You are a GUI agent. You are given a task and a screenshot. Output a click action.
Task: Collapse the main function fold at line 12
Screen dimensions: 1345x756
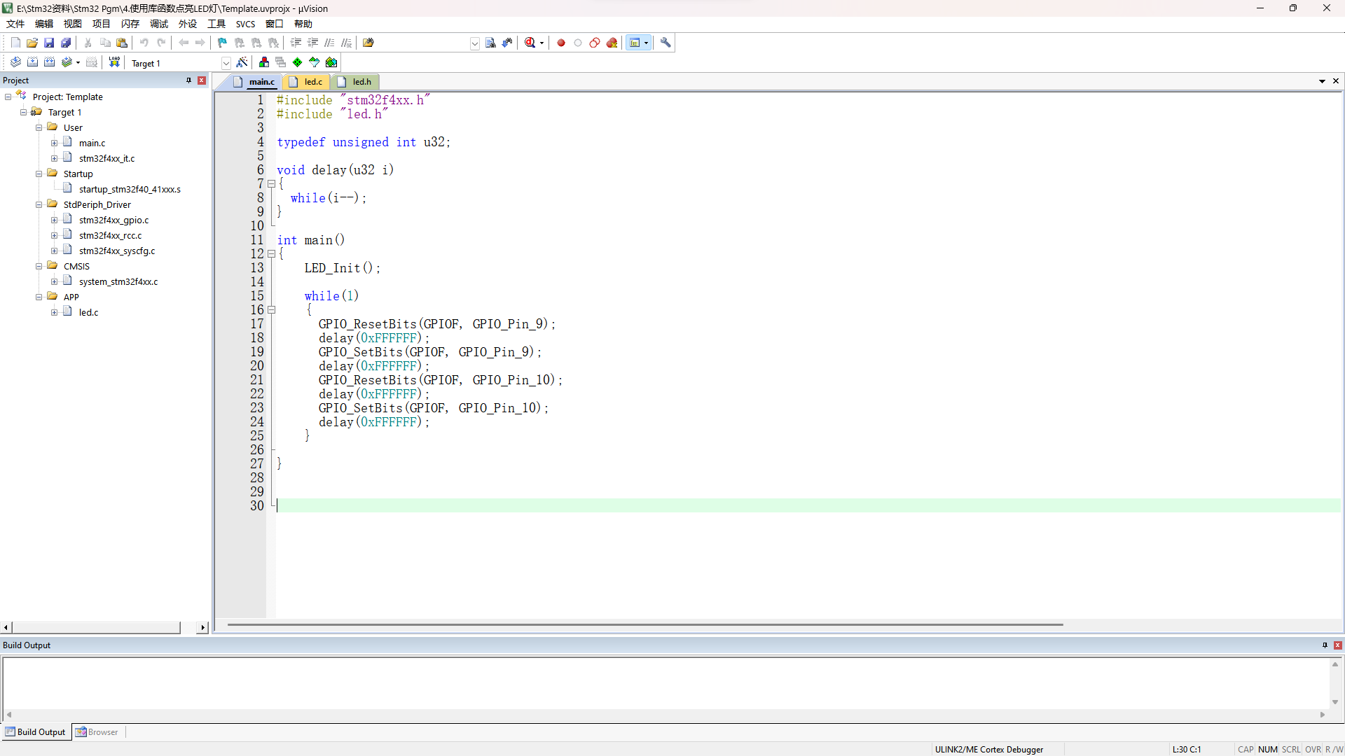272,254
